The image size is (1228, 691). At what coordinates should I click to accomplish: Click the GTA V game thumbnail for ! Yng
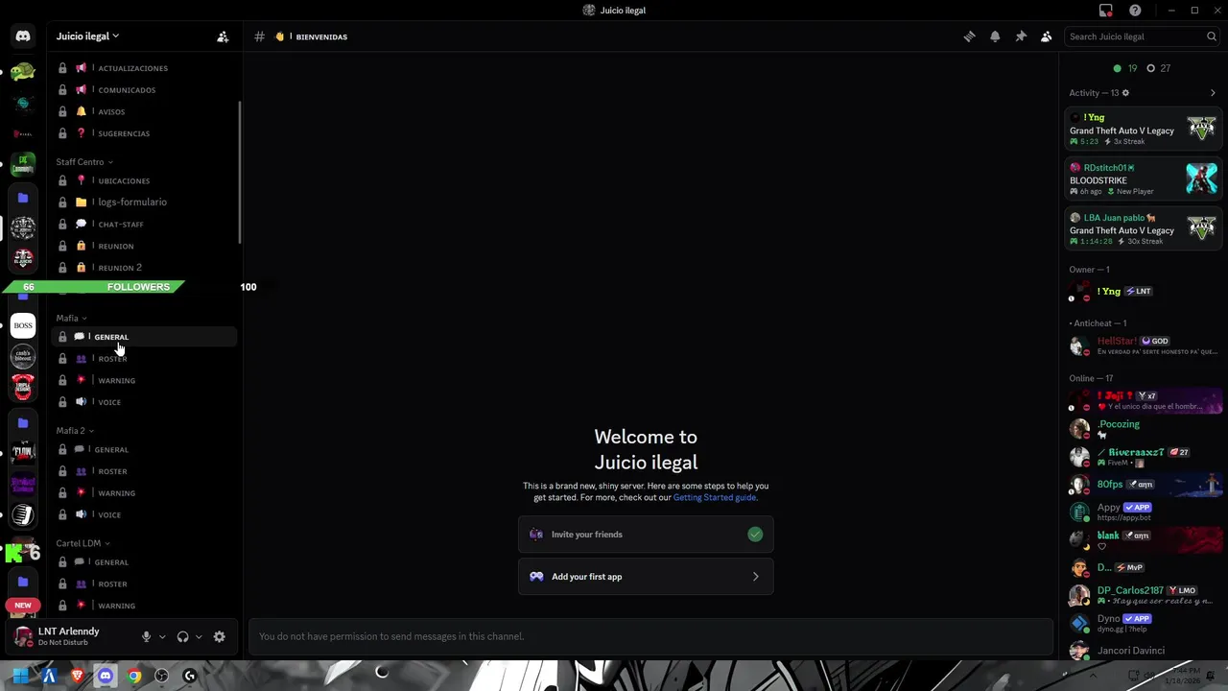tap(1201, 129)
